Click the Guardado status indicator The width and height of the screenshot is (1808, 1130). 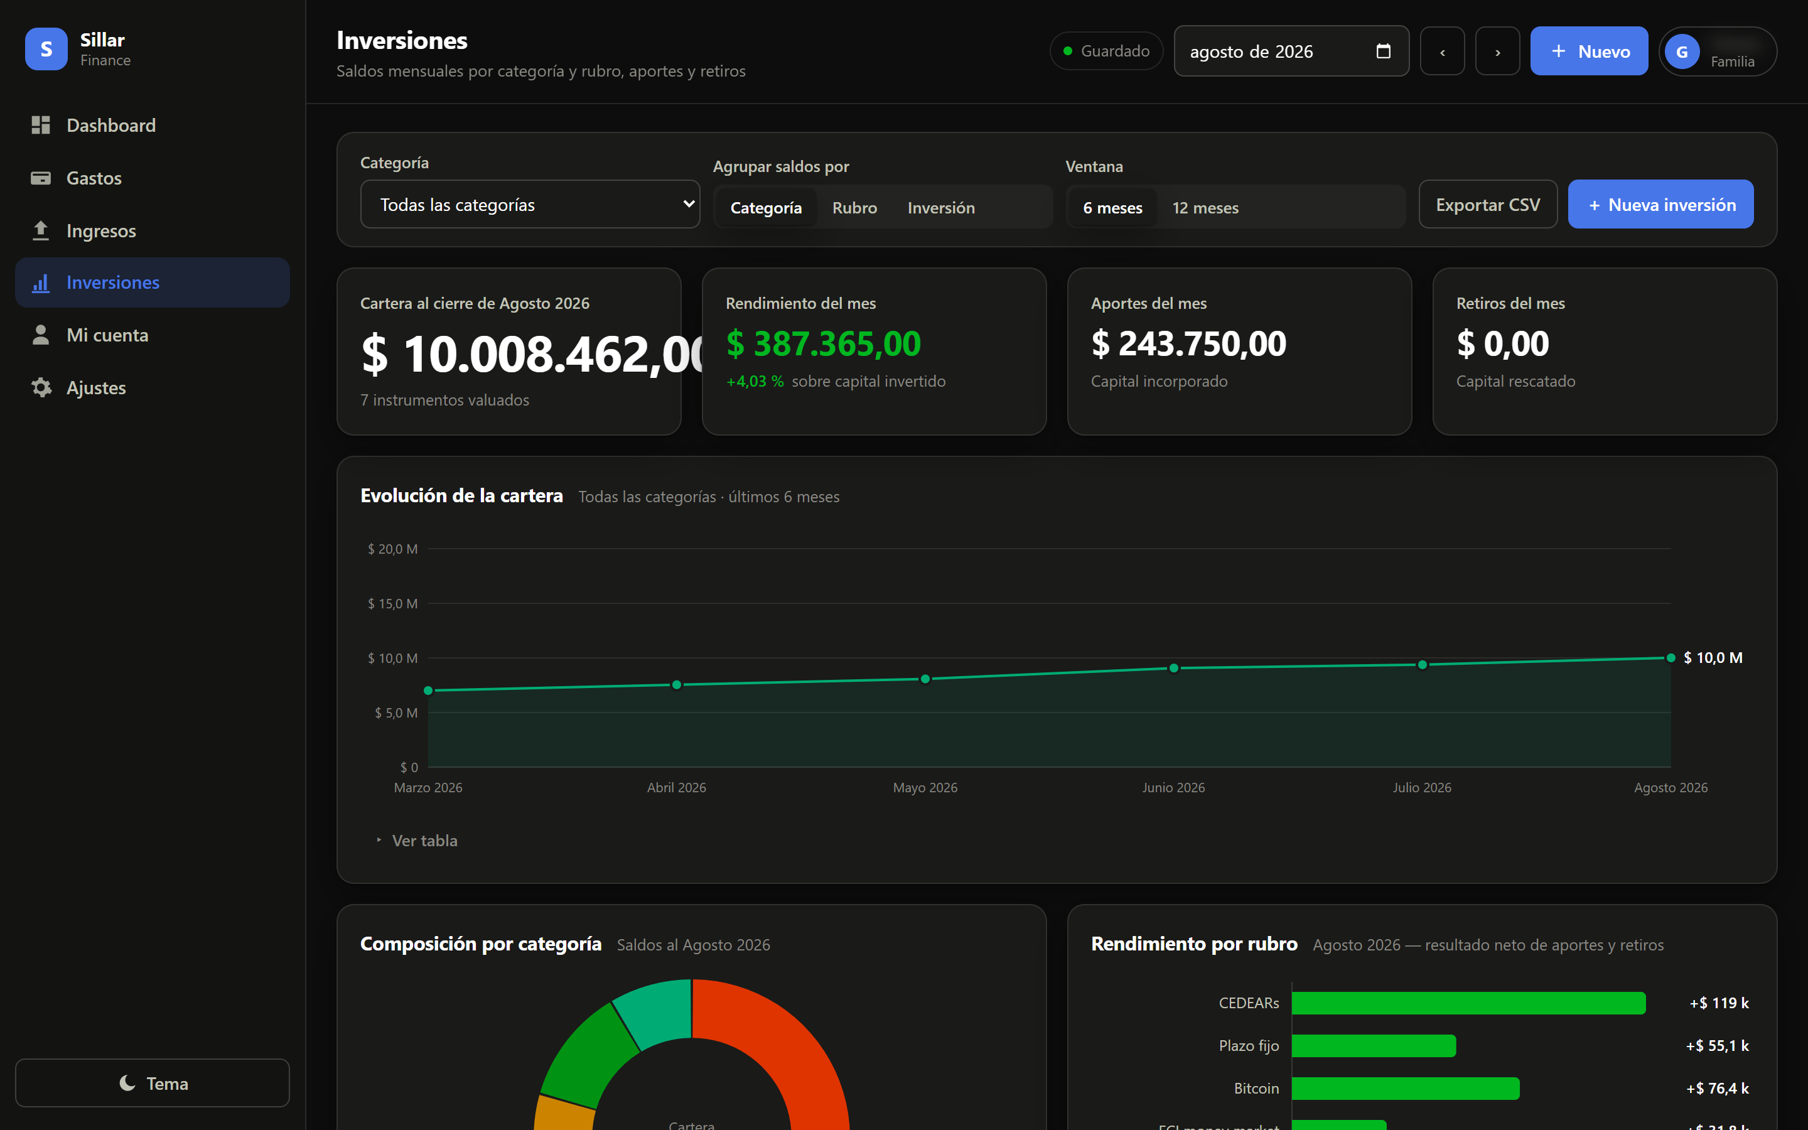tap(1107, 51)
